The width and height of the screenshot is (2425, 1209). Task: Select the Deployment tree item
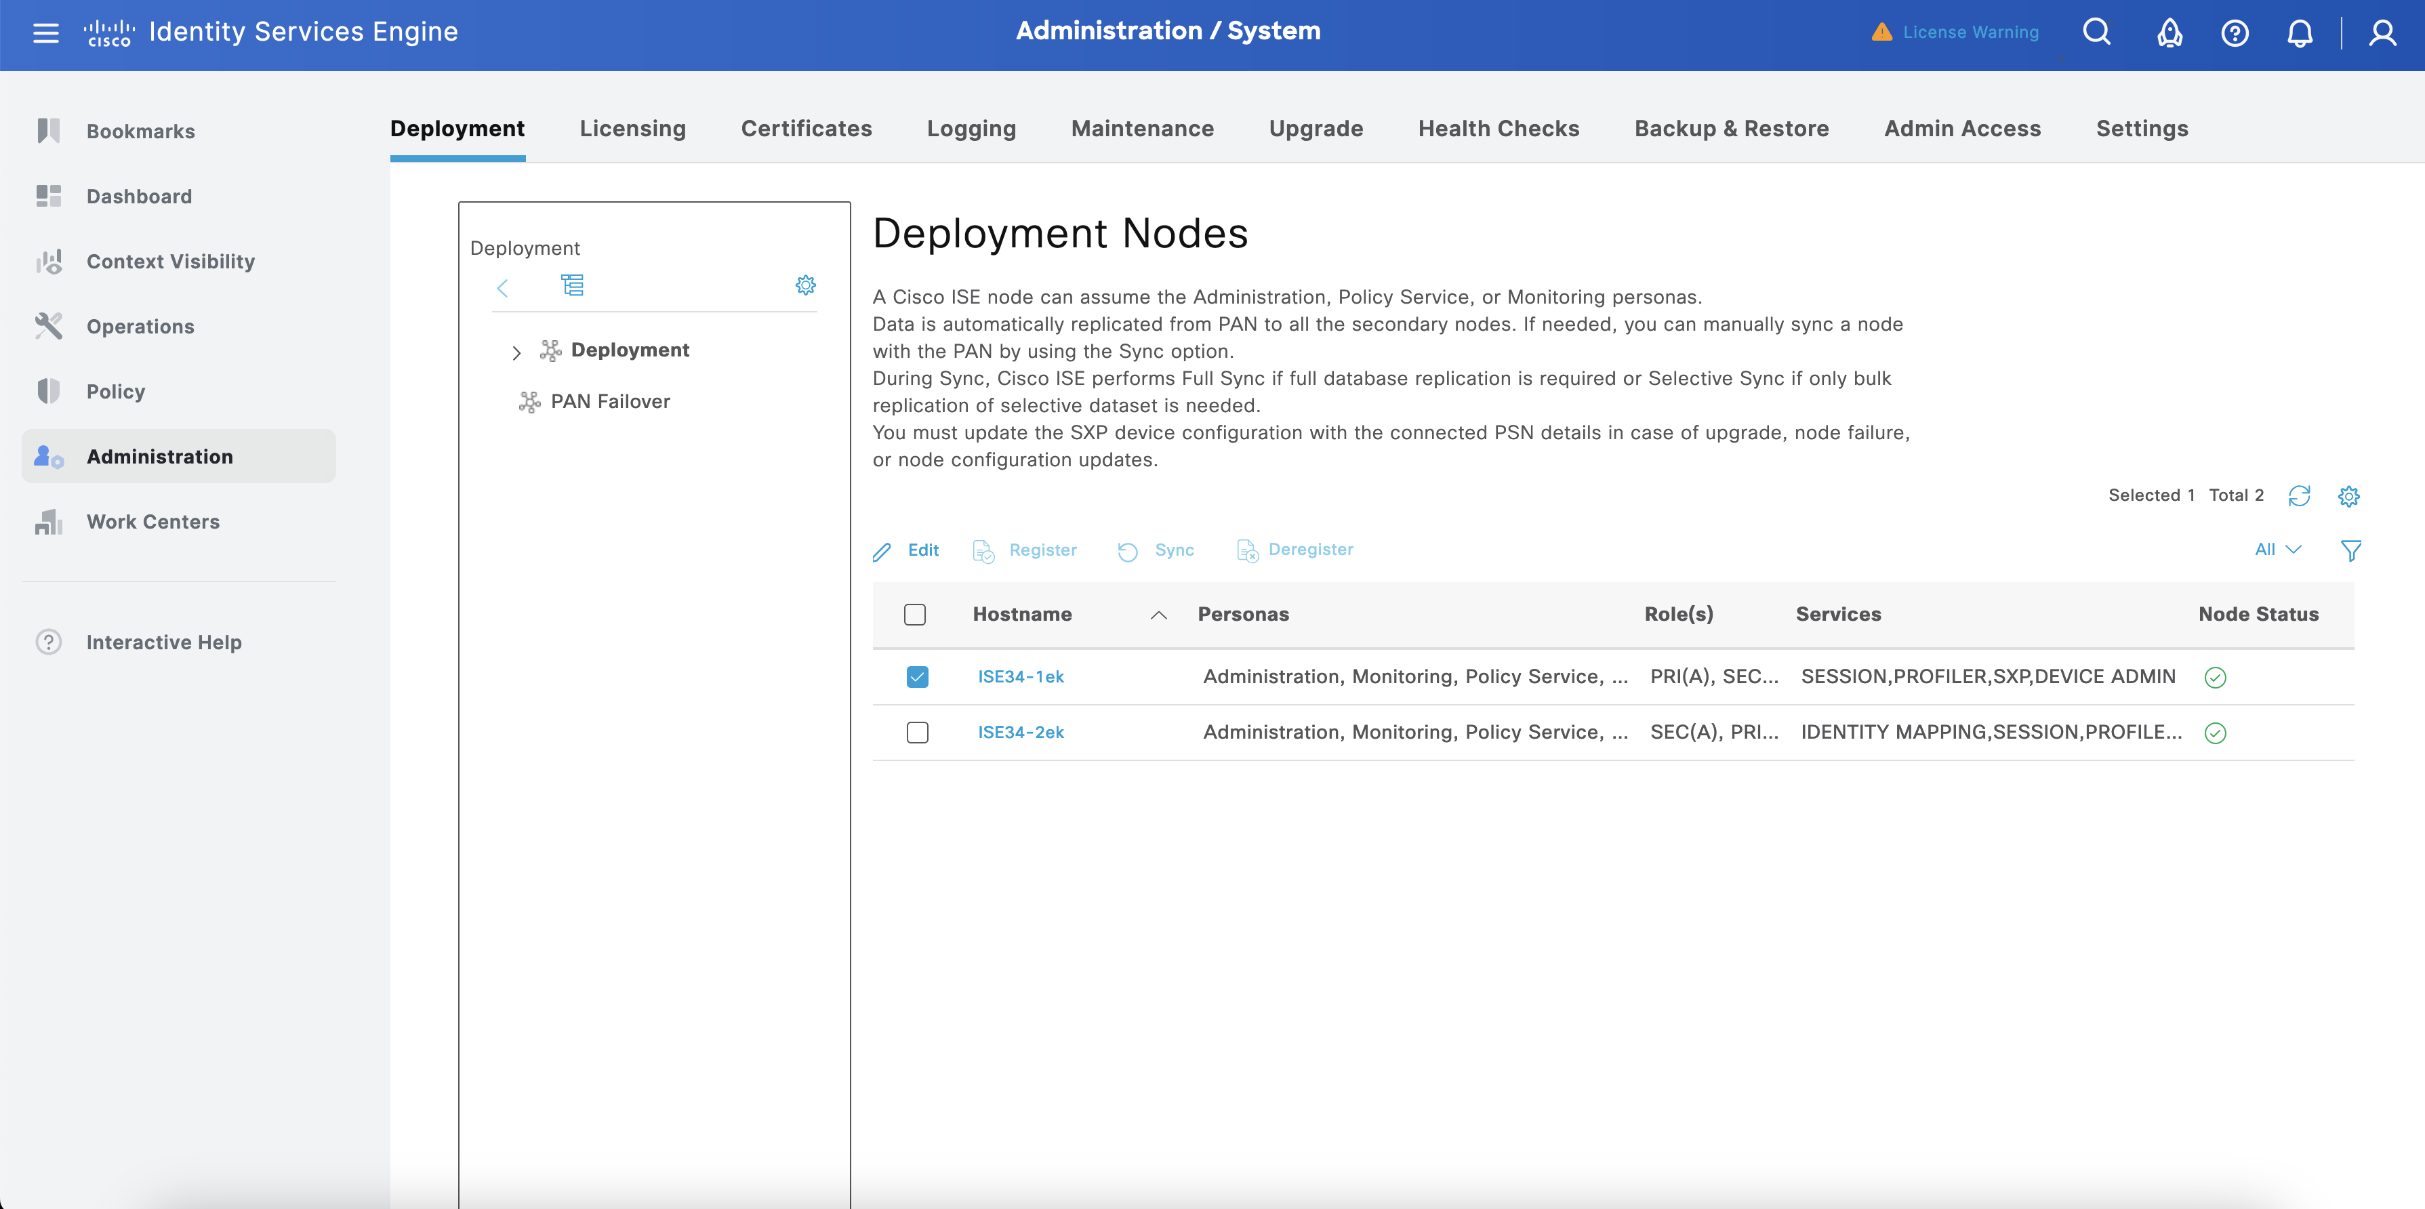point(630,349)
